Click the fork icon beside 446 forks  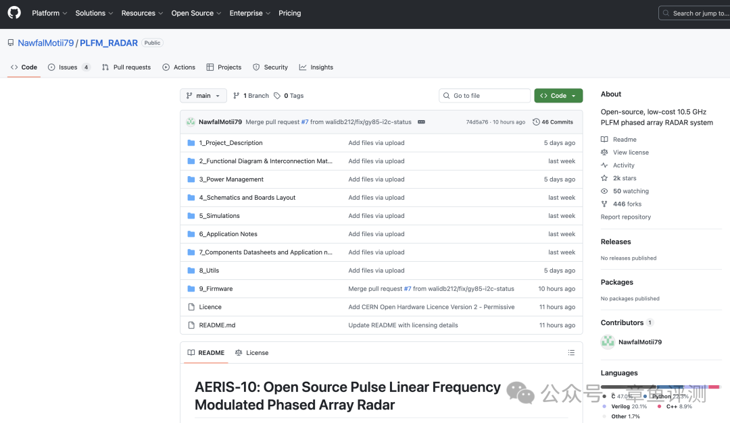604,204
